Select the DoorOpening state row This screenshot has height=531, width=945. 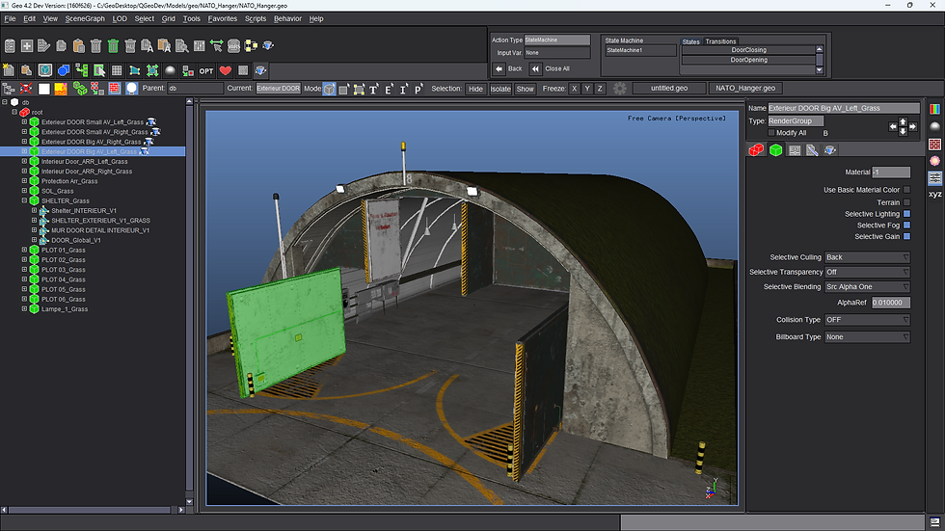tap(748, 60)
